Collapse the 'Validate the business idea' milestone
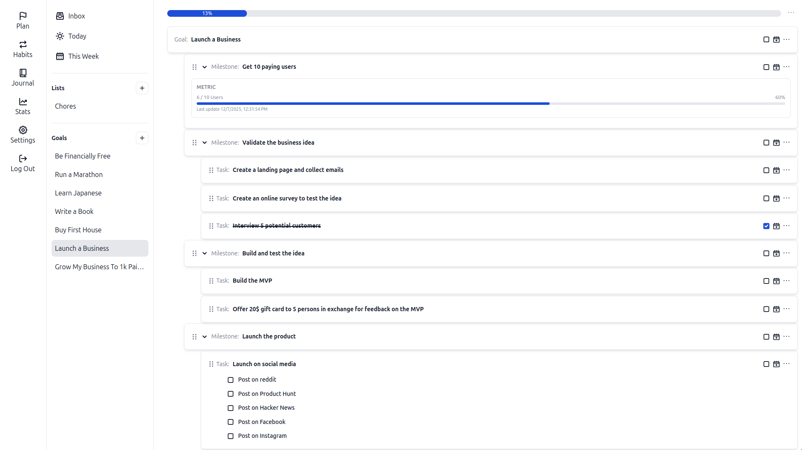The height and width of the screenshot is (450, 802). [x=204, y=143]
